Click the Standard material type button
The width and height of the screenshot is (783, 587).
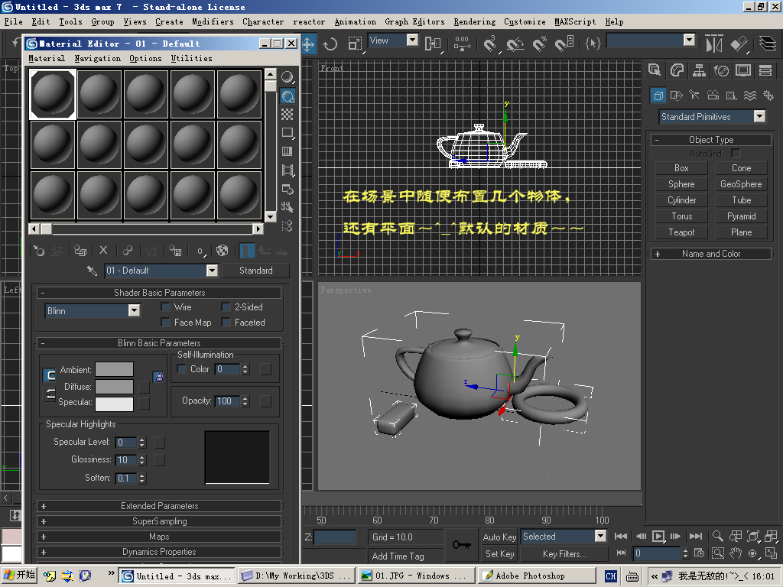coord(255,271)
